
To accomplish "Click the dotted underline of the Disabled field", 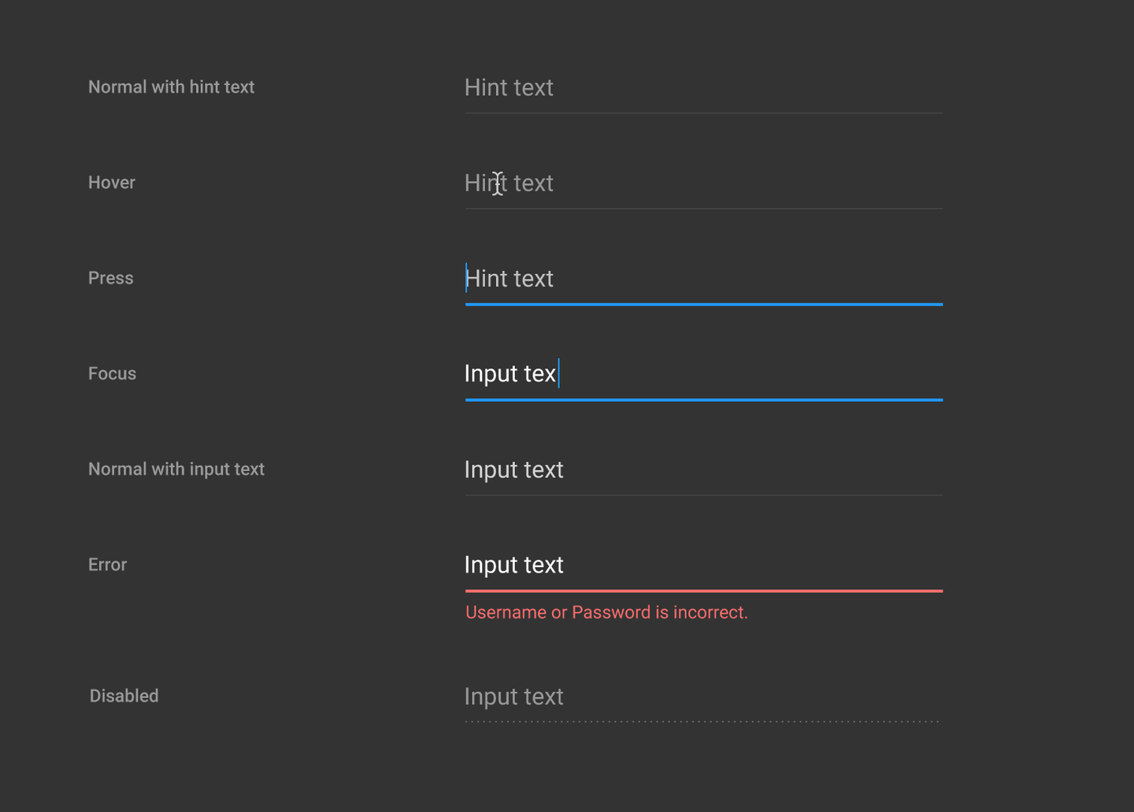I will [x=703, y=720].
